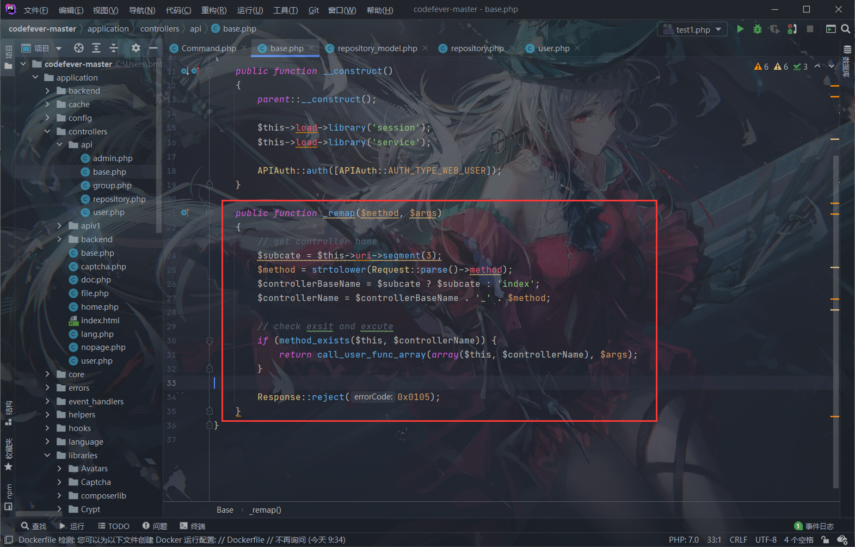Hide the project panel minus icon

[x=153, y=48]
